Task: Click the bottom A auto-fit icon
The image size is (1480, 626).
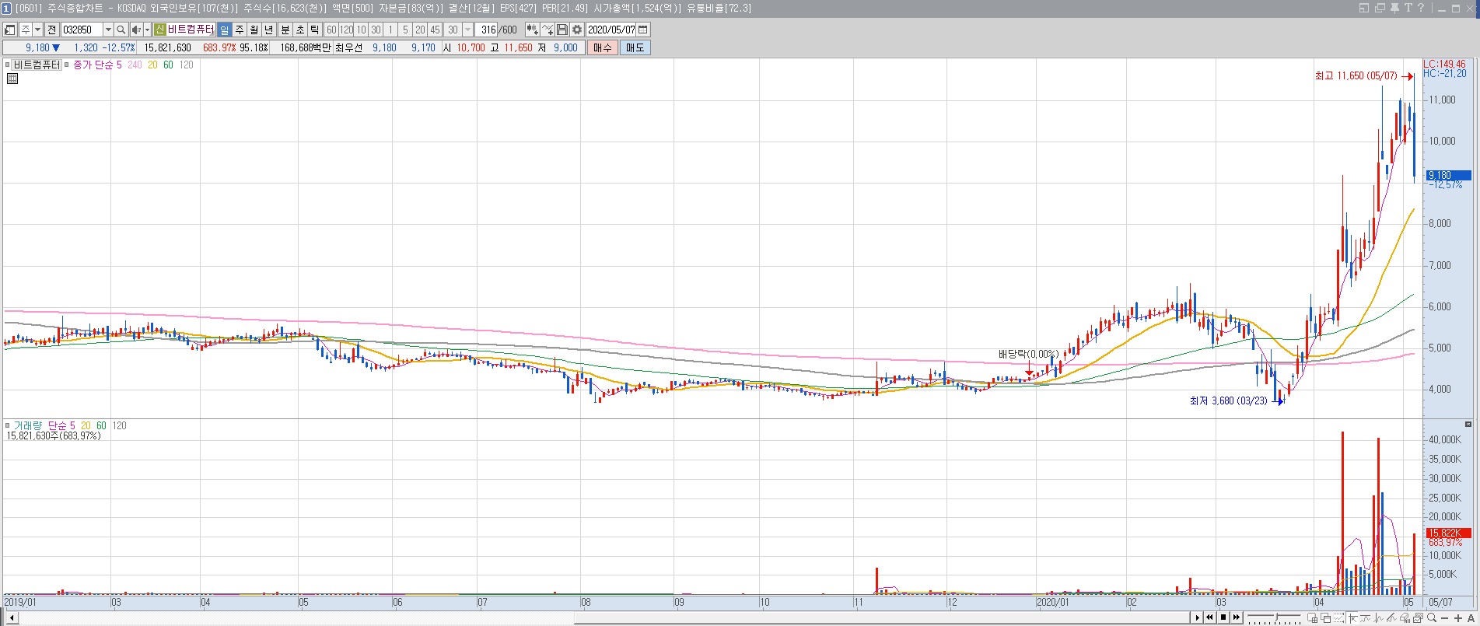Action: click(x=1471, y=618)
